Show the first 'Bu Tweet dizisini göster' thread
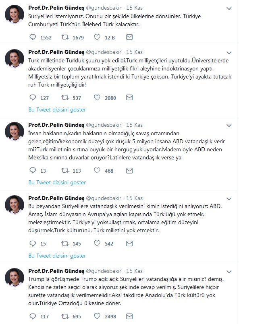The width and height of the screenshot is (266, 324). [56, 109]
